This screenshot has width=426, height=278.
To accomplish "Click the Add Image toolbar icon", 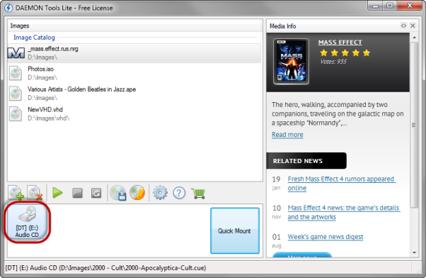I will click(x=16, y=193).
